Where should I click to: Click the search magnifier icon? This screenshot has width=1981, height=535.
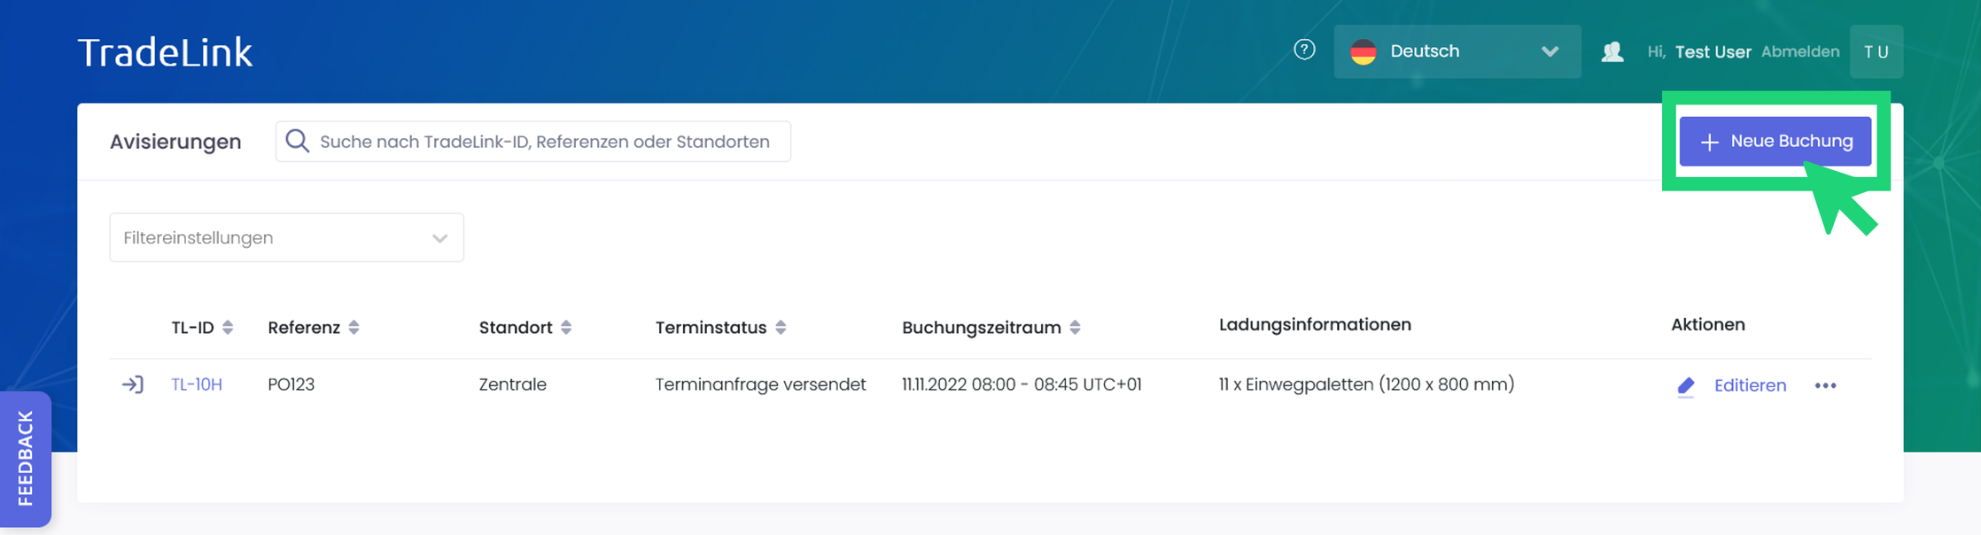coord(298,142)
